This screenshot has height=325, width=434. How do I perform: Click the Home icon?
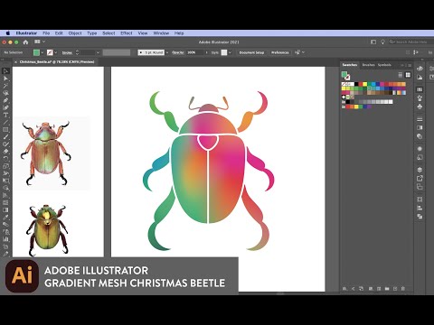coord(25,42)
